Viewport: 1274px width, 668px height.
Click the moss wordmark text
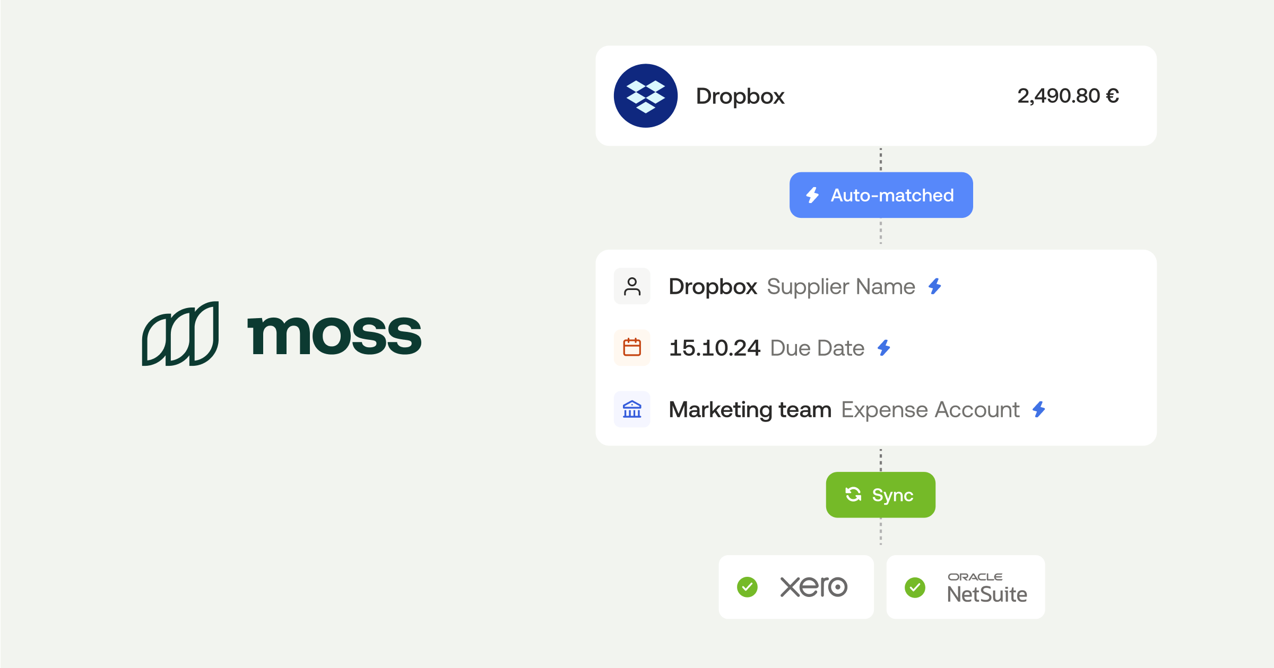tap(334, 335)
